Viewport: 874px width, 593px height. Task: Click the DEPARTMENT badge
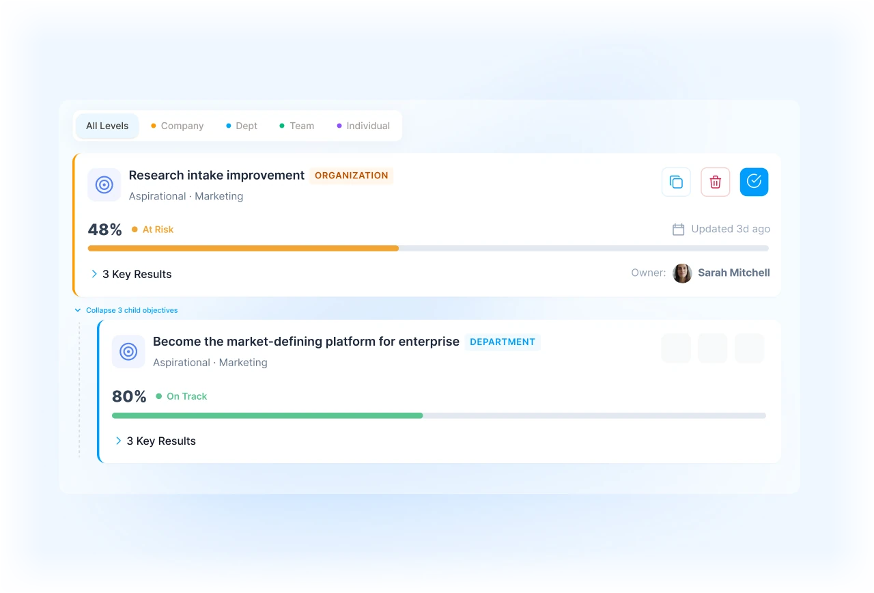(x=503, y=342)
